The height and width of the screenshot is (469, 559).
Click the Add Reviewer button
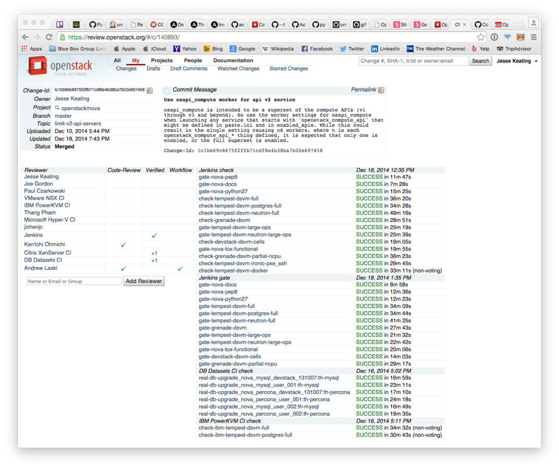144,281
